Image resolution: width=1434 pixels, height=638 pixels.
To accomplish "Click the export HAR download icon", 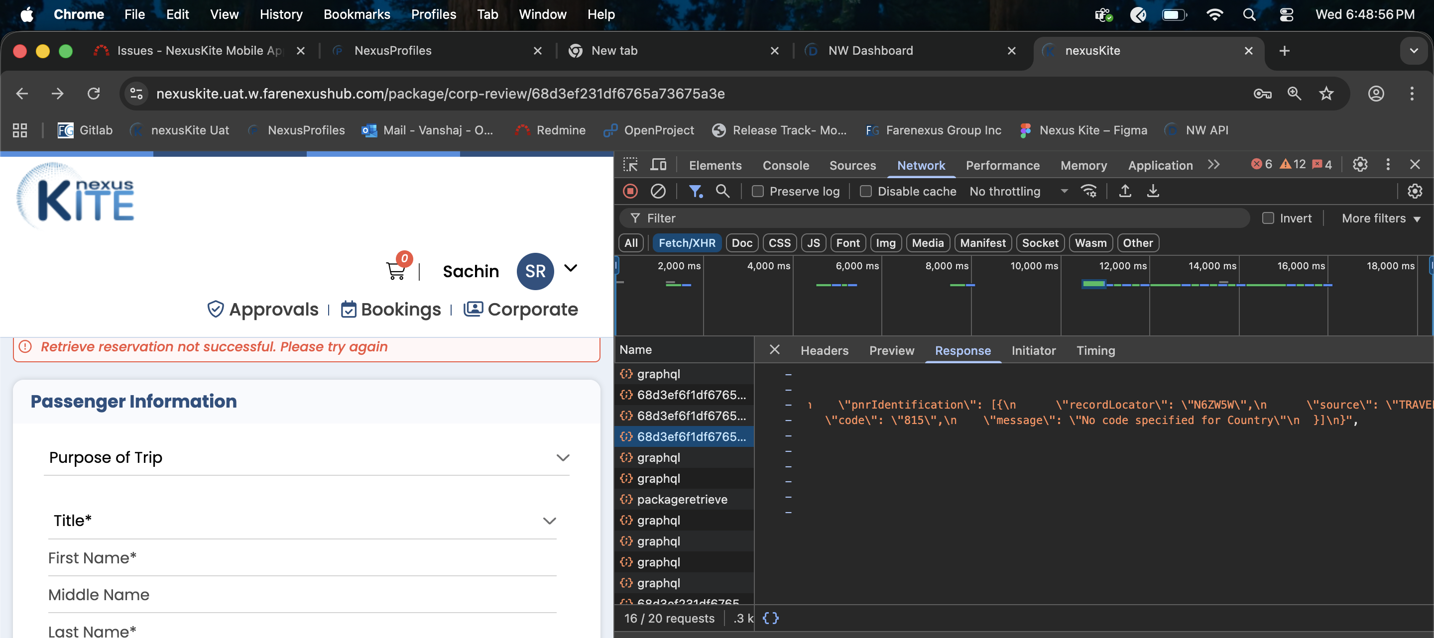I will click(1153, 191).
